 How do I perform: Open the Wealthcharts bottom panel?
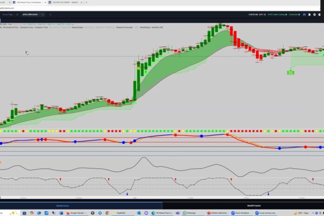(63, 205)
